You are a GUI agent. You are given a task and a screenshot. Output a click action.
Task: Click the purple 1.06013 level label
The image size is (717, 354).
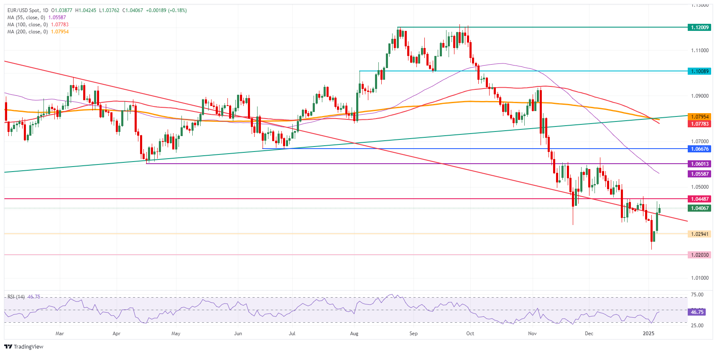[699, 164]
